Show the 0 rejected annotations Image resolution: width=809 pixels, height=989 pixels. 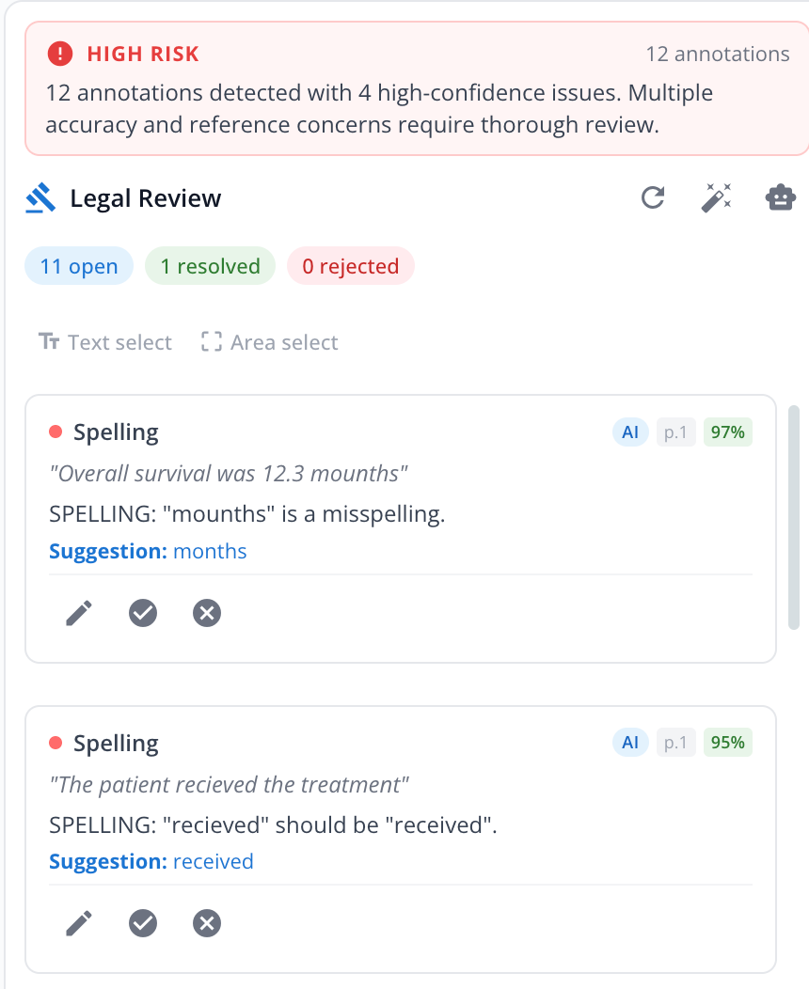(350, 266)
